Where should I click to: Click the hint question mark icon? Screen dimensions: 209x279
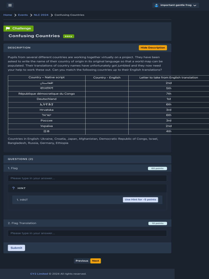(13, 188)
